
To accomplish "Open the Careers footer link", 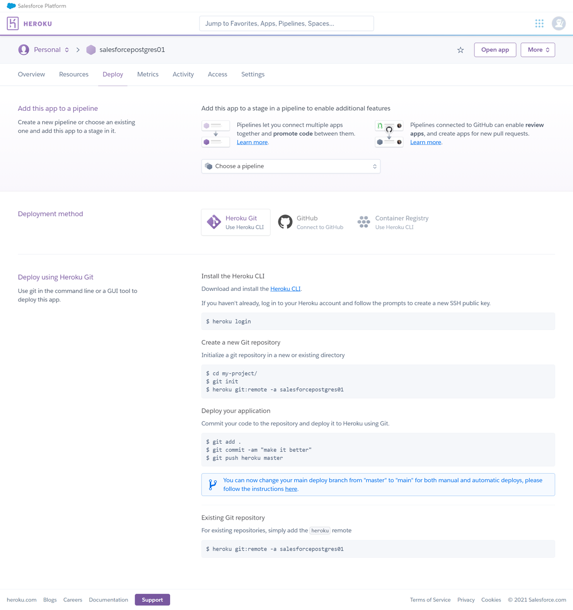I will [x=73, y=600].
